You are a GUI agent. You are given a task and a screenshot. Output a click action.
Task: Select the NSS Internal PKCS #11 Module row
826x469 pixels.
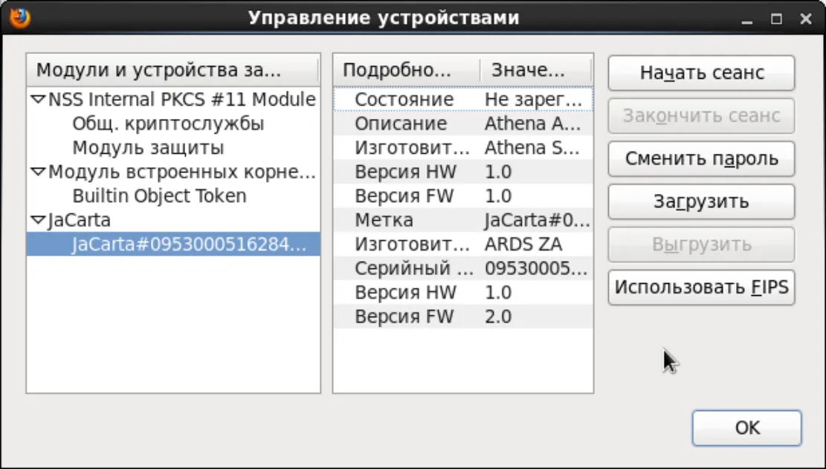click(173, 99)
